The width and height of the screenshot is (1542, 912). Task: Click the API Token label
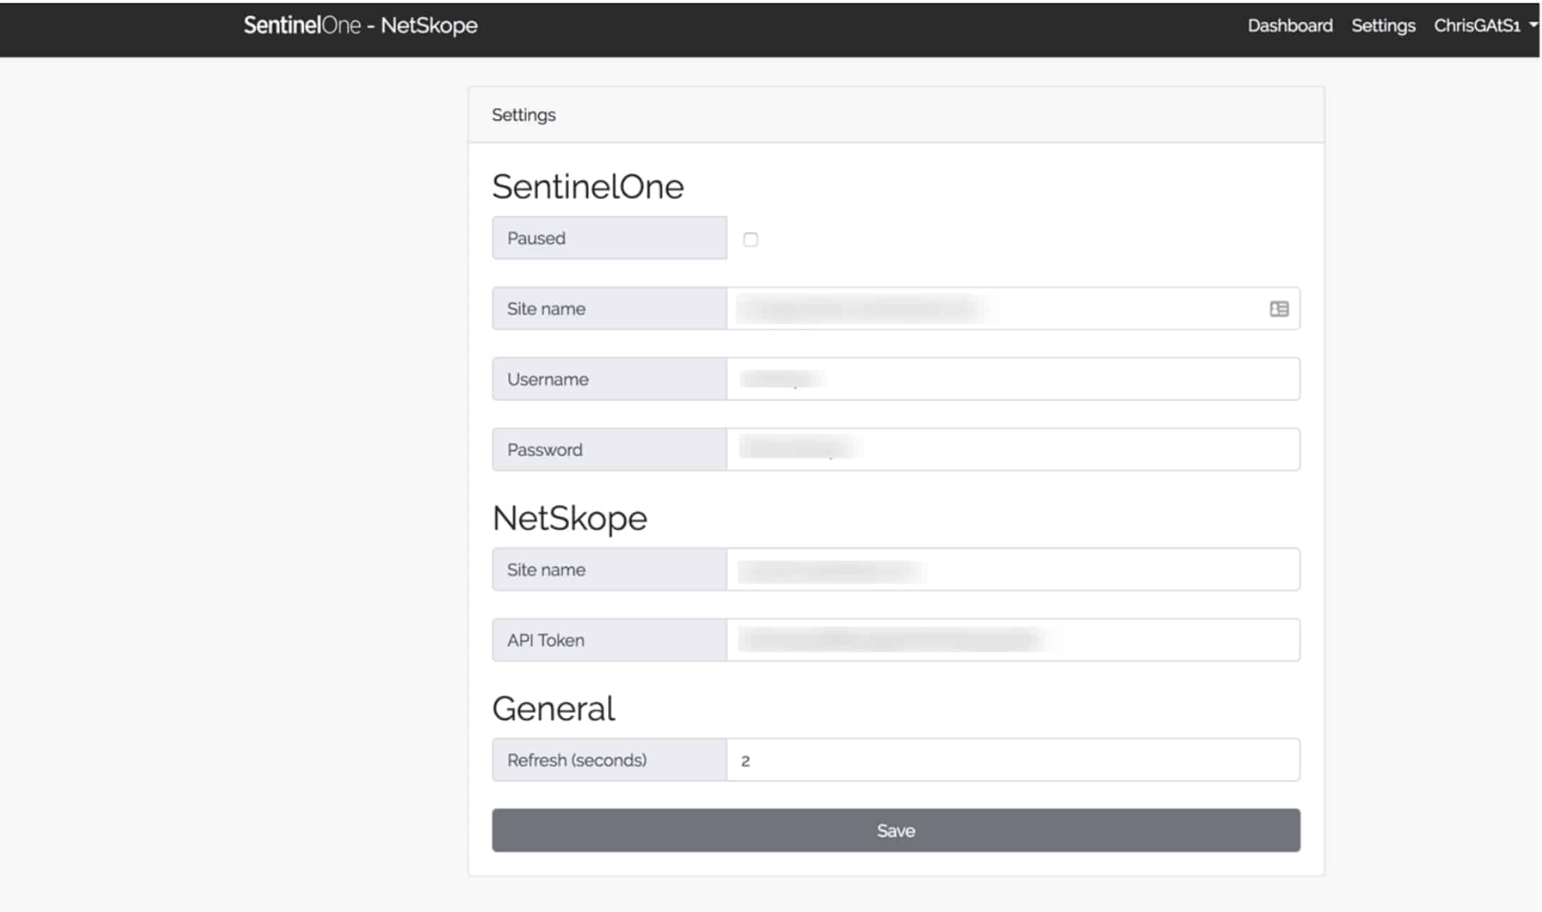(545, 640)
